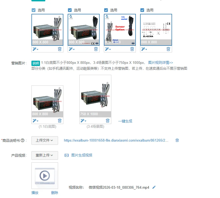The height and width of the screenshot is (198, 220).
Task: Click video name 微信视频2026-03-18_080306_764.mp4
Action: point(119,187)
